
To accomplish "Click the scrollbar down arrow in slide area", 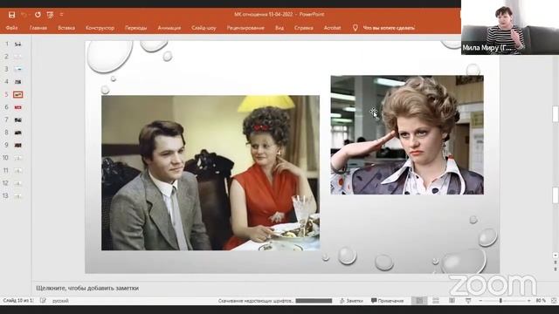I will coord(556,256).
